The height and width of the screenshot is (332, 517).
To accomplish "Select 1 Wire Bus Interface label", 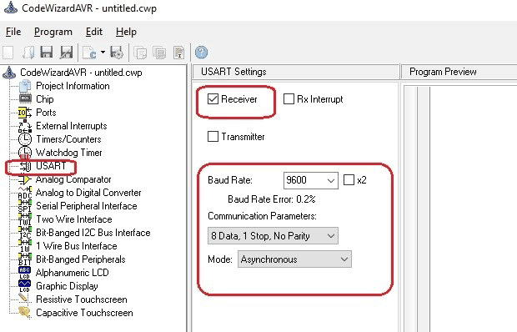I will click(77, 246).
